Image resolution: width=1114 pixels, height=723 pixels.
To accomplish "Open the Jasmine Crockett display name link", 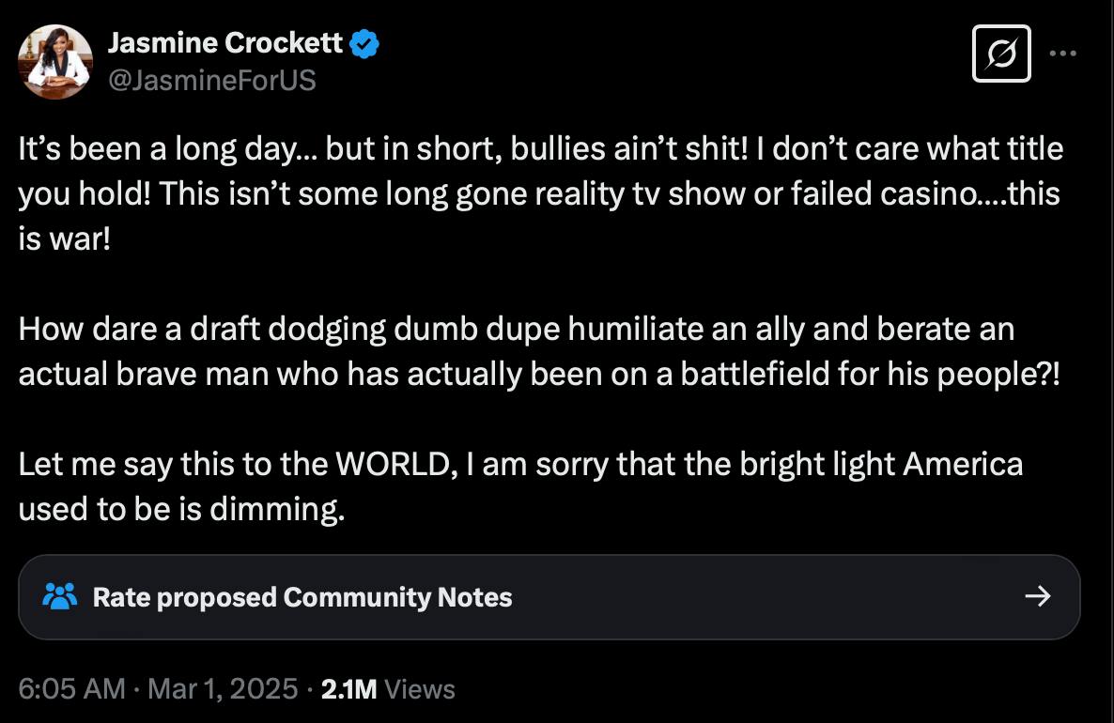I will click(x=225, y=43).
